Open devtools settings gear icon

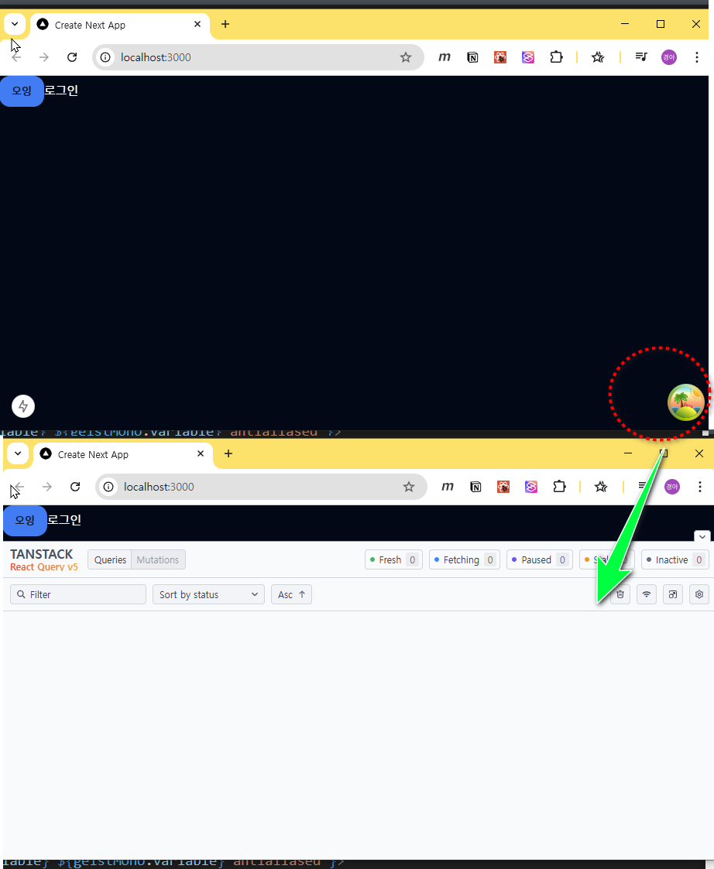pos(699,594)
